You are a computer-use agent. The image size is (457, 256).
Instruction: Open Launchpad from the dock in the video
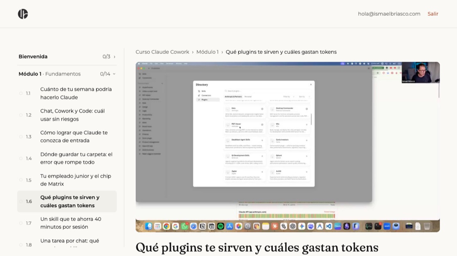[x=157, y=226]
